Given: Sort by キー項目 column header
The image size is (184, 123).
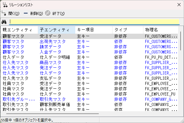Looking at the screenshot, I should pyautogui.click(x=94, y=30).
